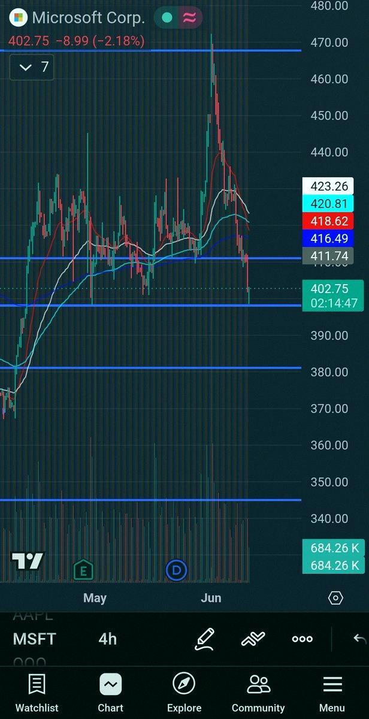Screen dimensions: 369x719
Task: Click the -8.99 (-2.18%) price change text
Action: coord(99,41)
